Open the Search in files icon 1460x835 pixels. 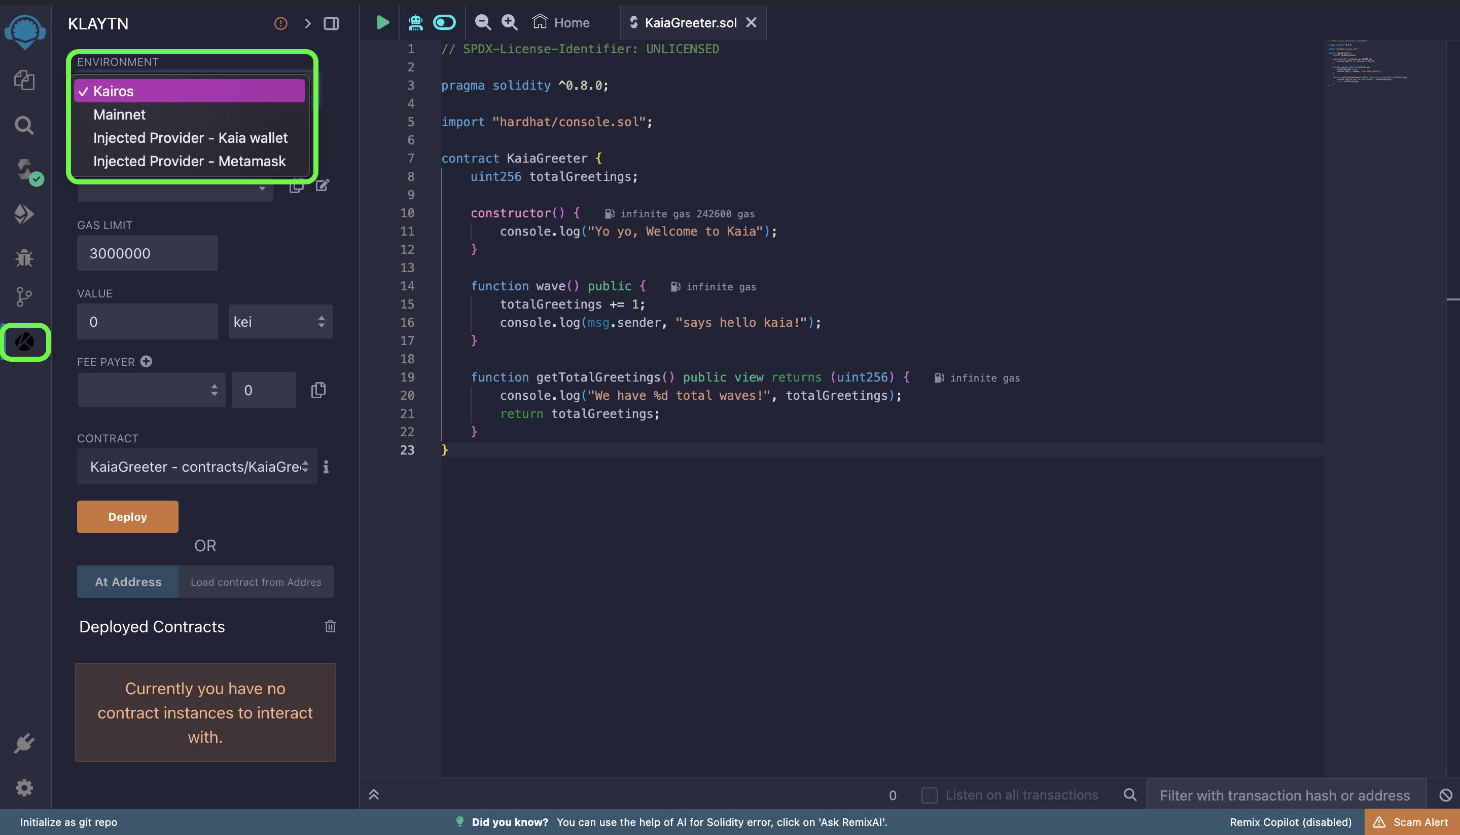tap(24, 125)
